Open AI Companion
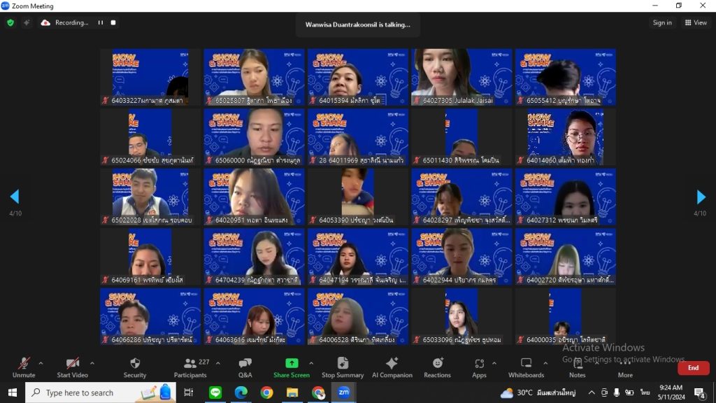The image size is (716, 403). 392,368
